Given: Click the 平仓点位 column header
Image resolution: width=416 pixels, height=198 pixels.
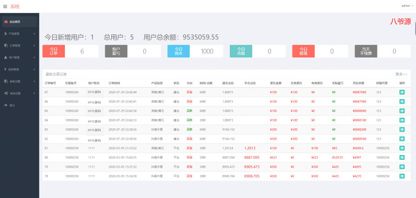Looking at the screenshot, I should coord(250,83).
